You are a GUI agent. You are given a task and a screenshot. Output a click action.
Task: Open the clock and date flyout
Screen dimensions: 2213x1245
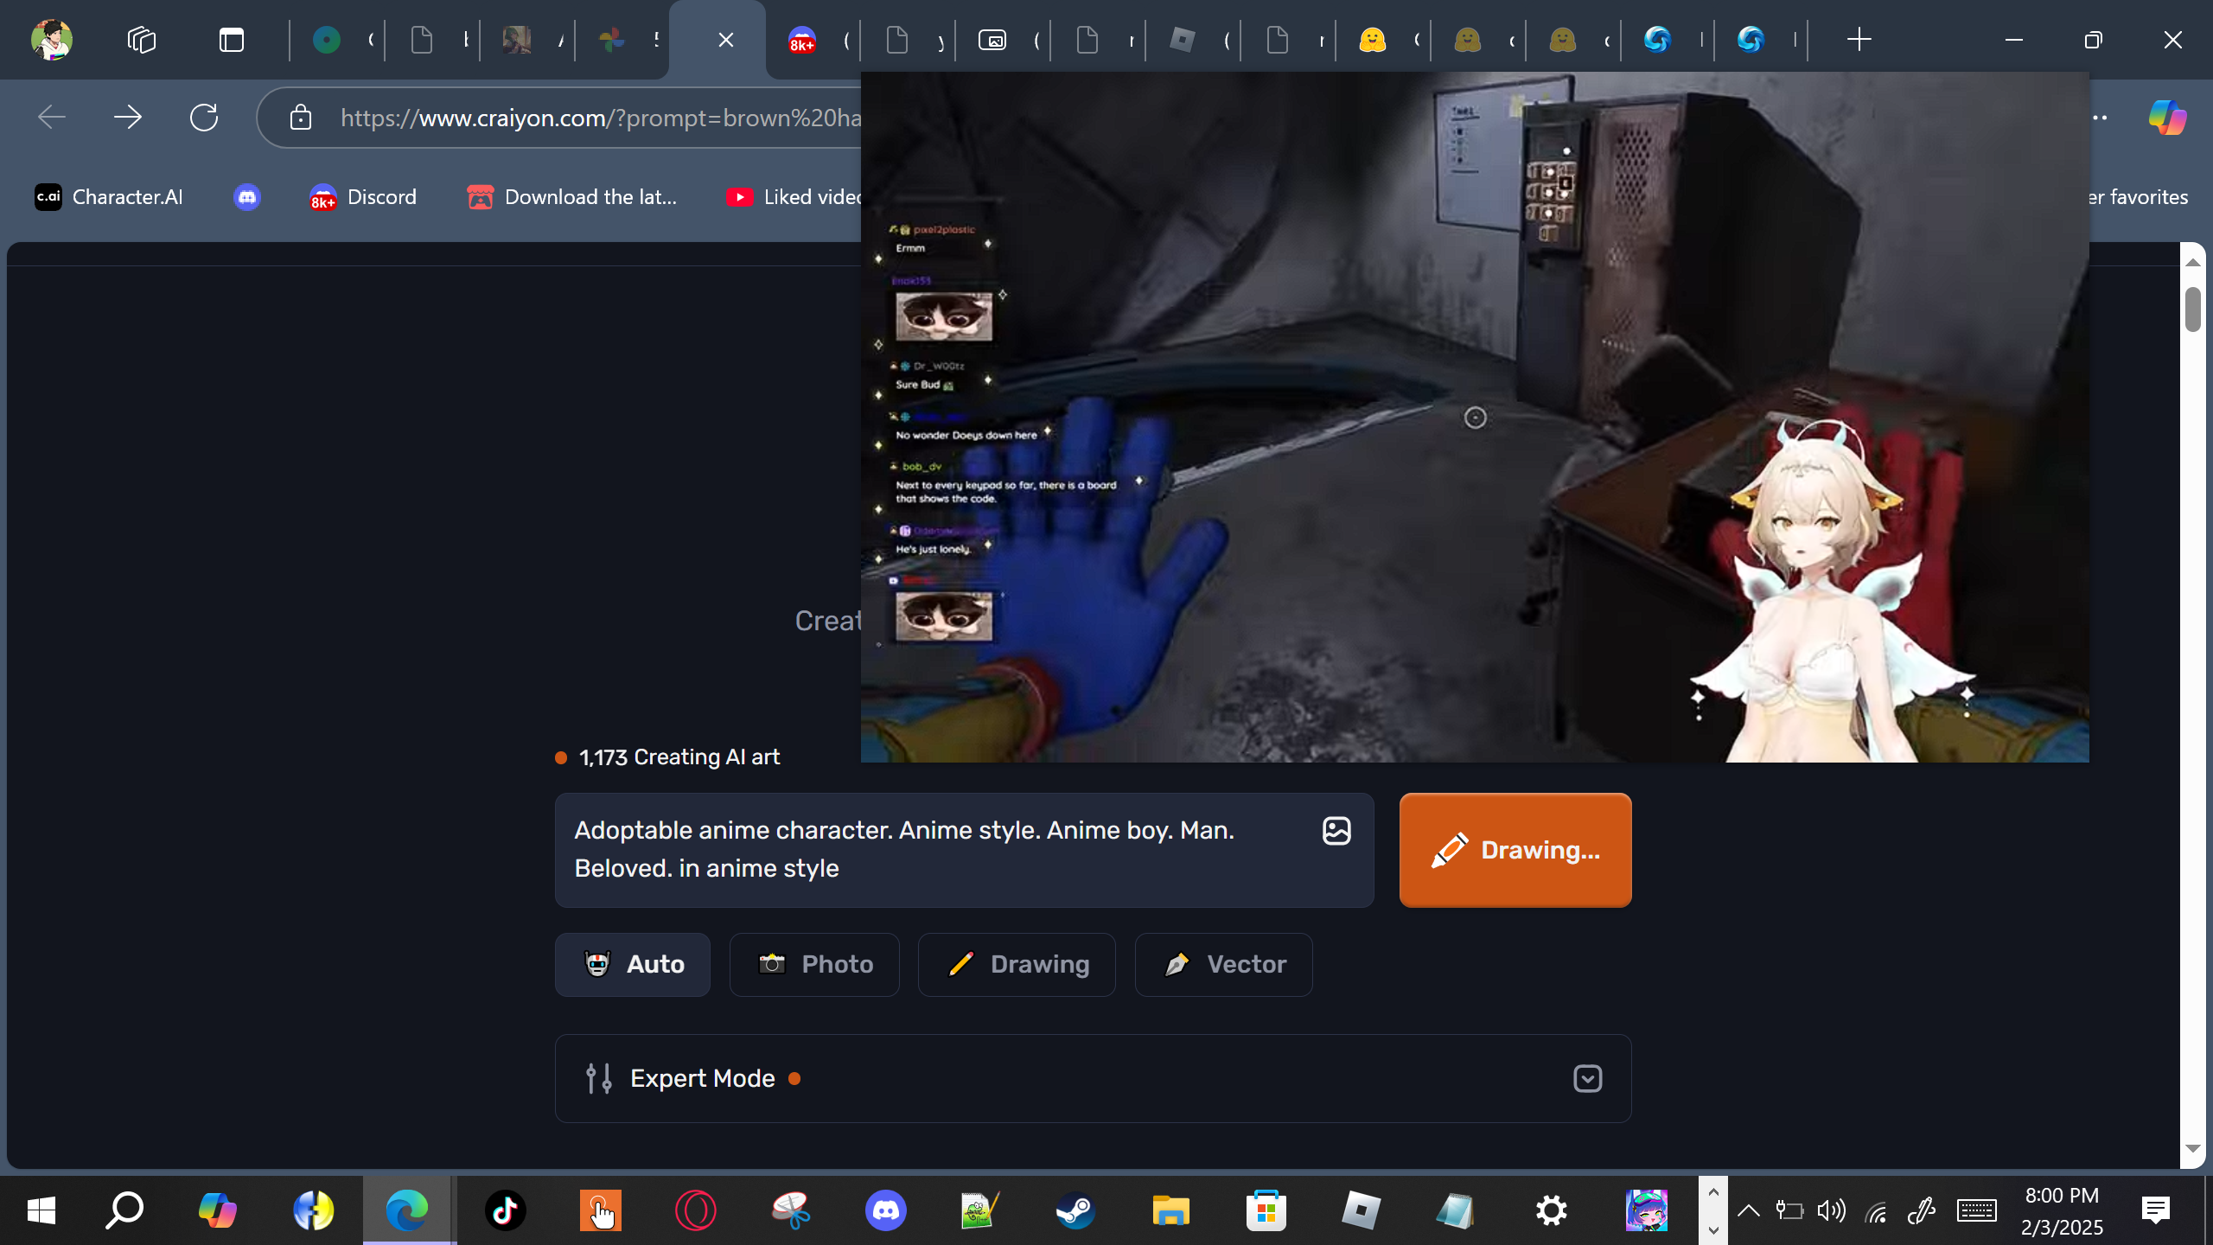2062,1210
